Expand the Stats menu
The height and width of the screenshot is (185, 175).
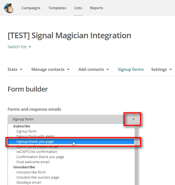(x=15, y=69)
